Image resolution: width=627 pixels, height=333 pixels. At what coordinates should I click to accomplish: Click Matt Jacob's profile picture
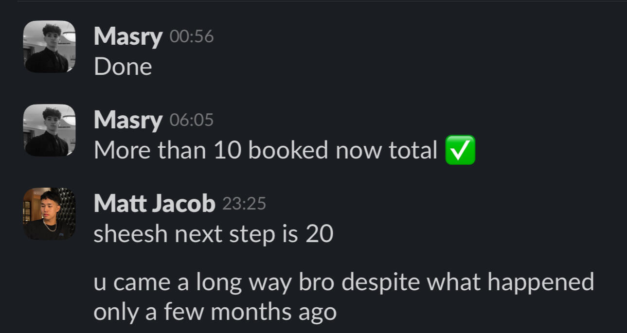(x=49, y=214)
